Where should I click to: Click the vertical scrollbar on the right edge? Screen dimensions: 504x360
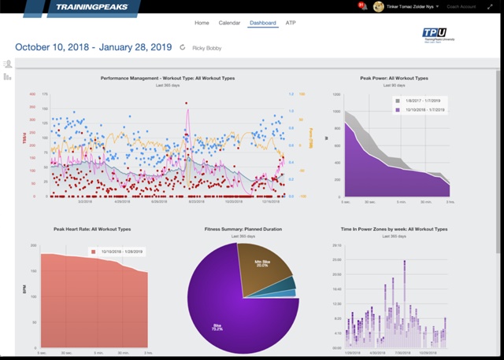click(500, 197)
